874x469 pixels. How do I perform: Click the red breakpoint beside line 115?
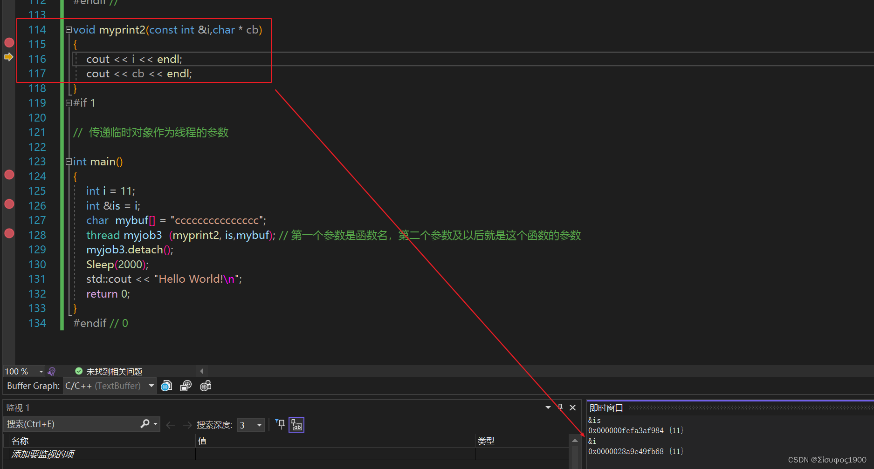9,42
